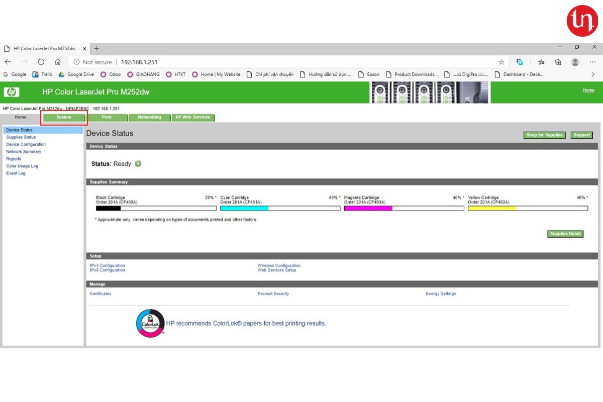Open the browser settings ellipsis menu
The width and height of the screenshot is (603, 402).
[x=592, y=62]
